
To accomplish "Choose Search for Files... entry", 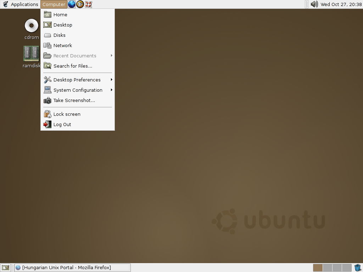I will tap(78, 66).
